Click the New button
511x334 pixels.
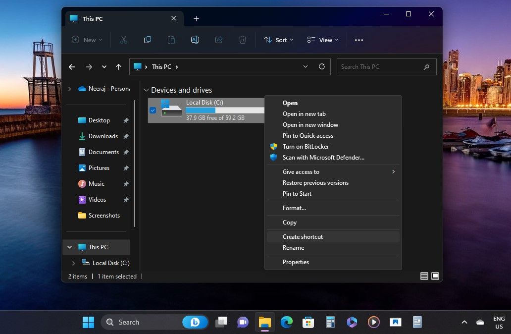[x=87, y=40]
